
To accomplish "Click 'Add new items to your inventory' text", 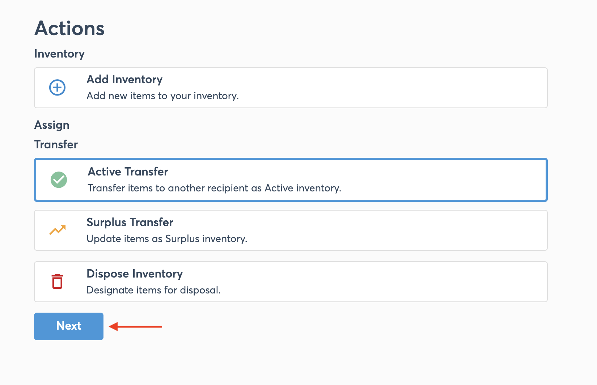I will click(162, 96).
